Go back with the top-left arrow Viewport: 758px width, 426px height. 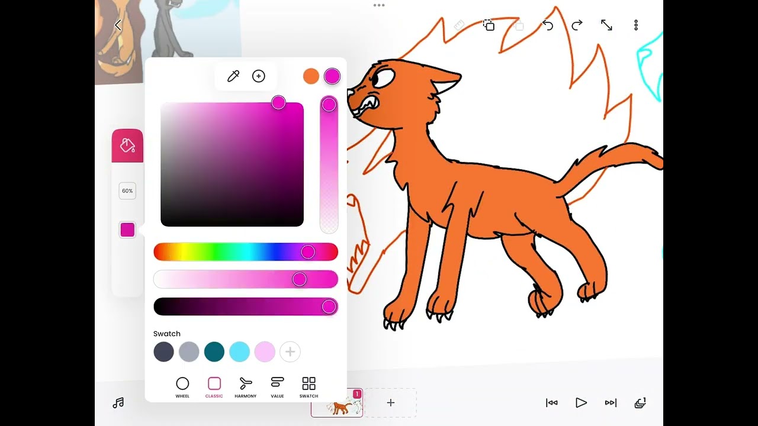click(118, 25)
